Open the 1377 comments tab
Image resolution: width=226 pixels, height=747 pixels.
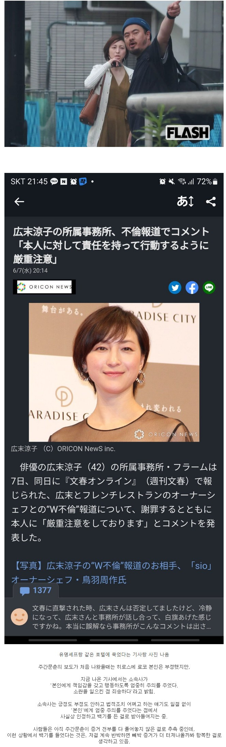click(x=36, y=591)
